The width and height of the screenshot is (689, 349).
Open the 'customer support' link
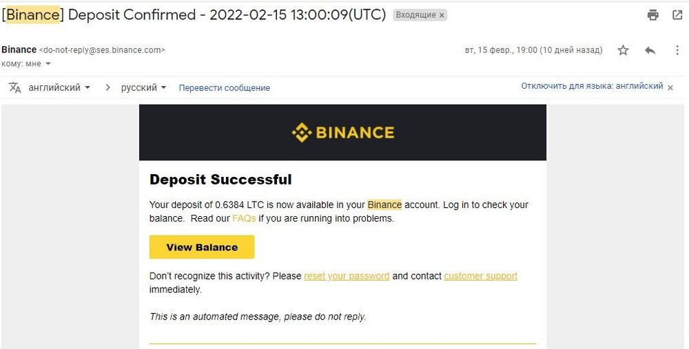480,276
